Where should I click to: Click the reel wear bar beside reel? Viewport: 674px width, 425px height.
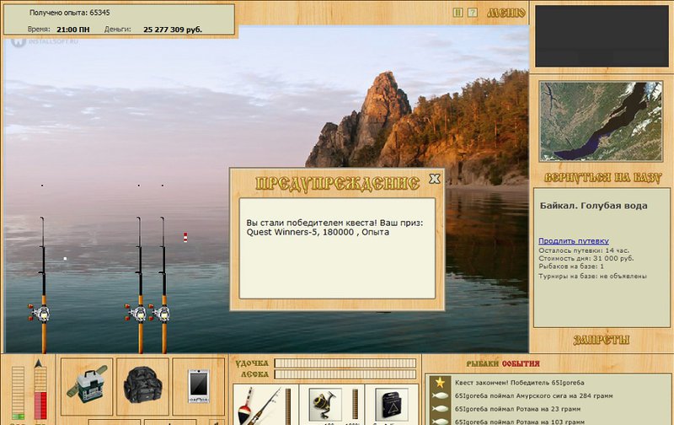[355, 405]
